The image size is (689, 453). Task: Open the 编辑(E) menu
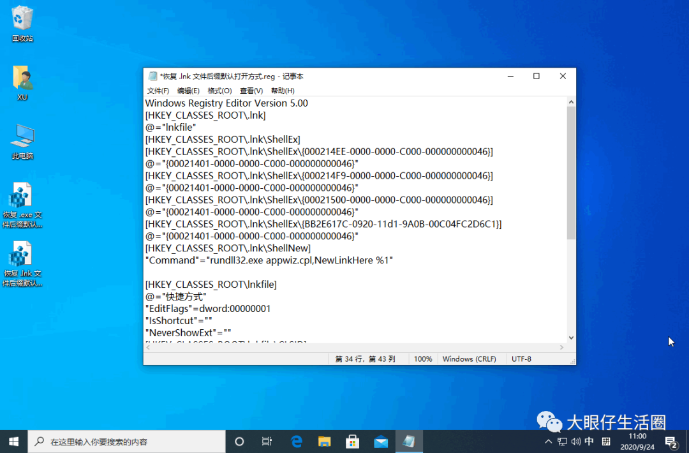tap(188, 91)
